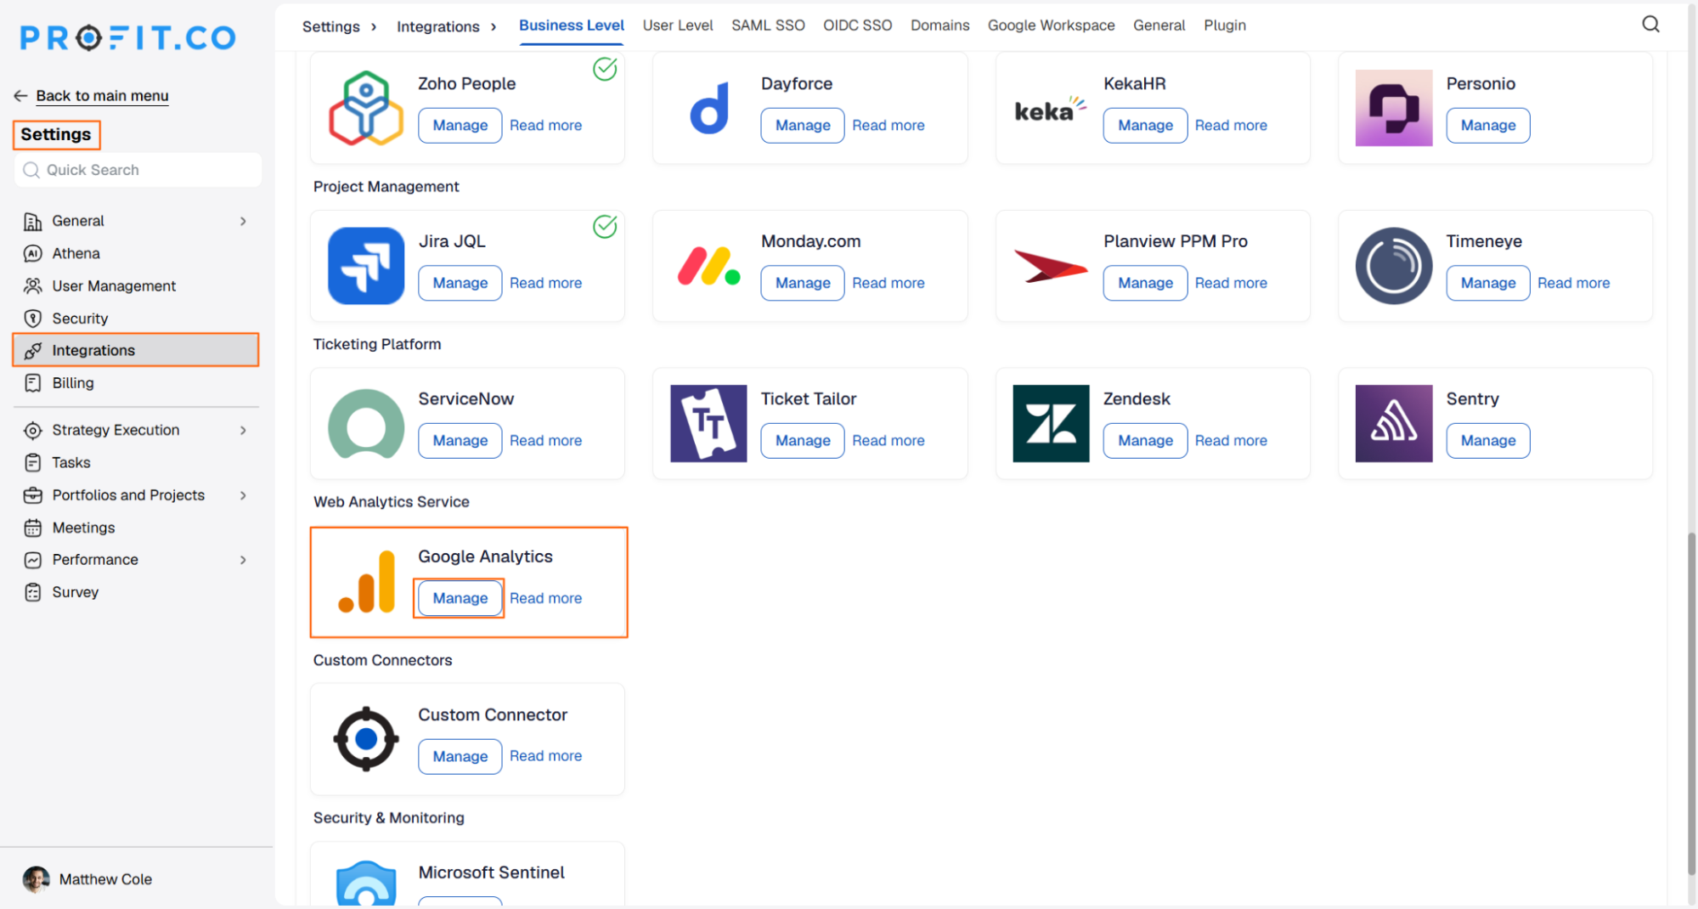The height and width of the screenshot is (909, 1698).
Task: Open Billing in the sidebar
Action: [73, 383]
